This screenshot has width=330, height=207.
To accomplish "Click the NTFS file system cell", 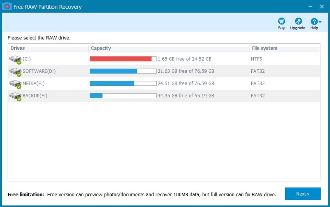I will click(256, 59).
